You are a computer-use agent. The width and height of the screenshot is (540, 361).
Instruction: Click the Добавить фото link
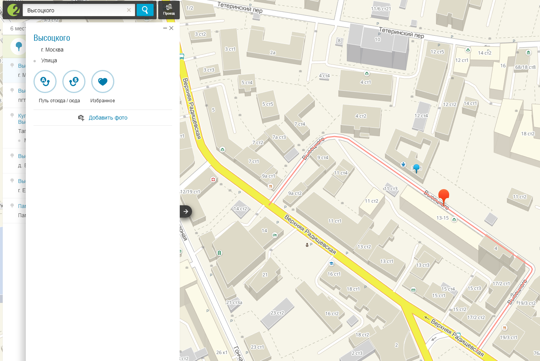pyautogui.click(x=108, y=118)
